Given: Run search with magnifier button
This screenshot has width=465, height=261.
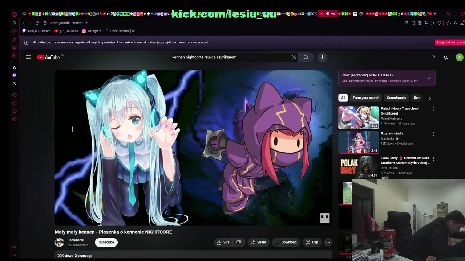Looking at the screenshot, I should (x=306, y=57).
